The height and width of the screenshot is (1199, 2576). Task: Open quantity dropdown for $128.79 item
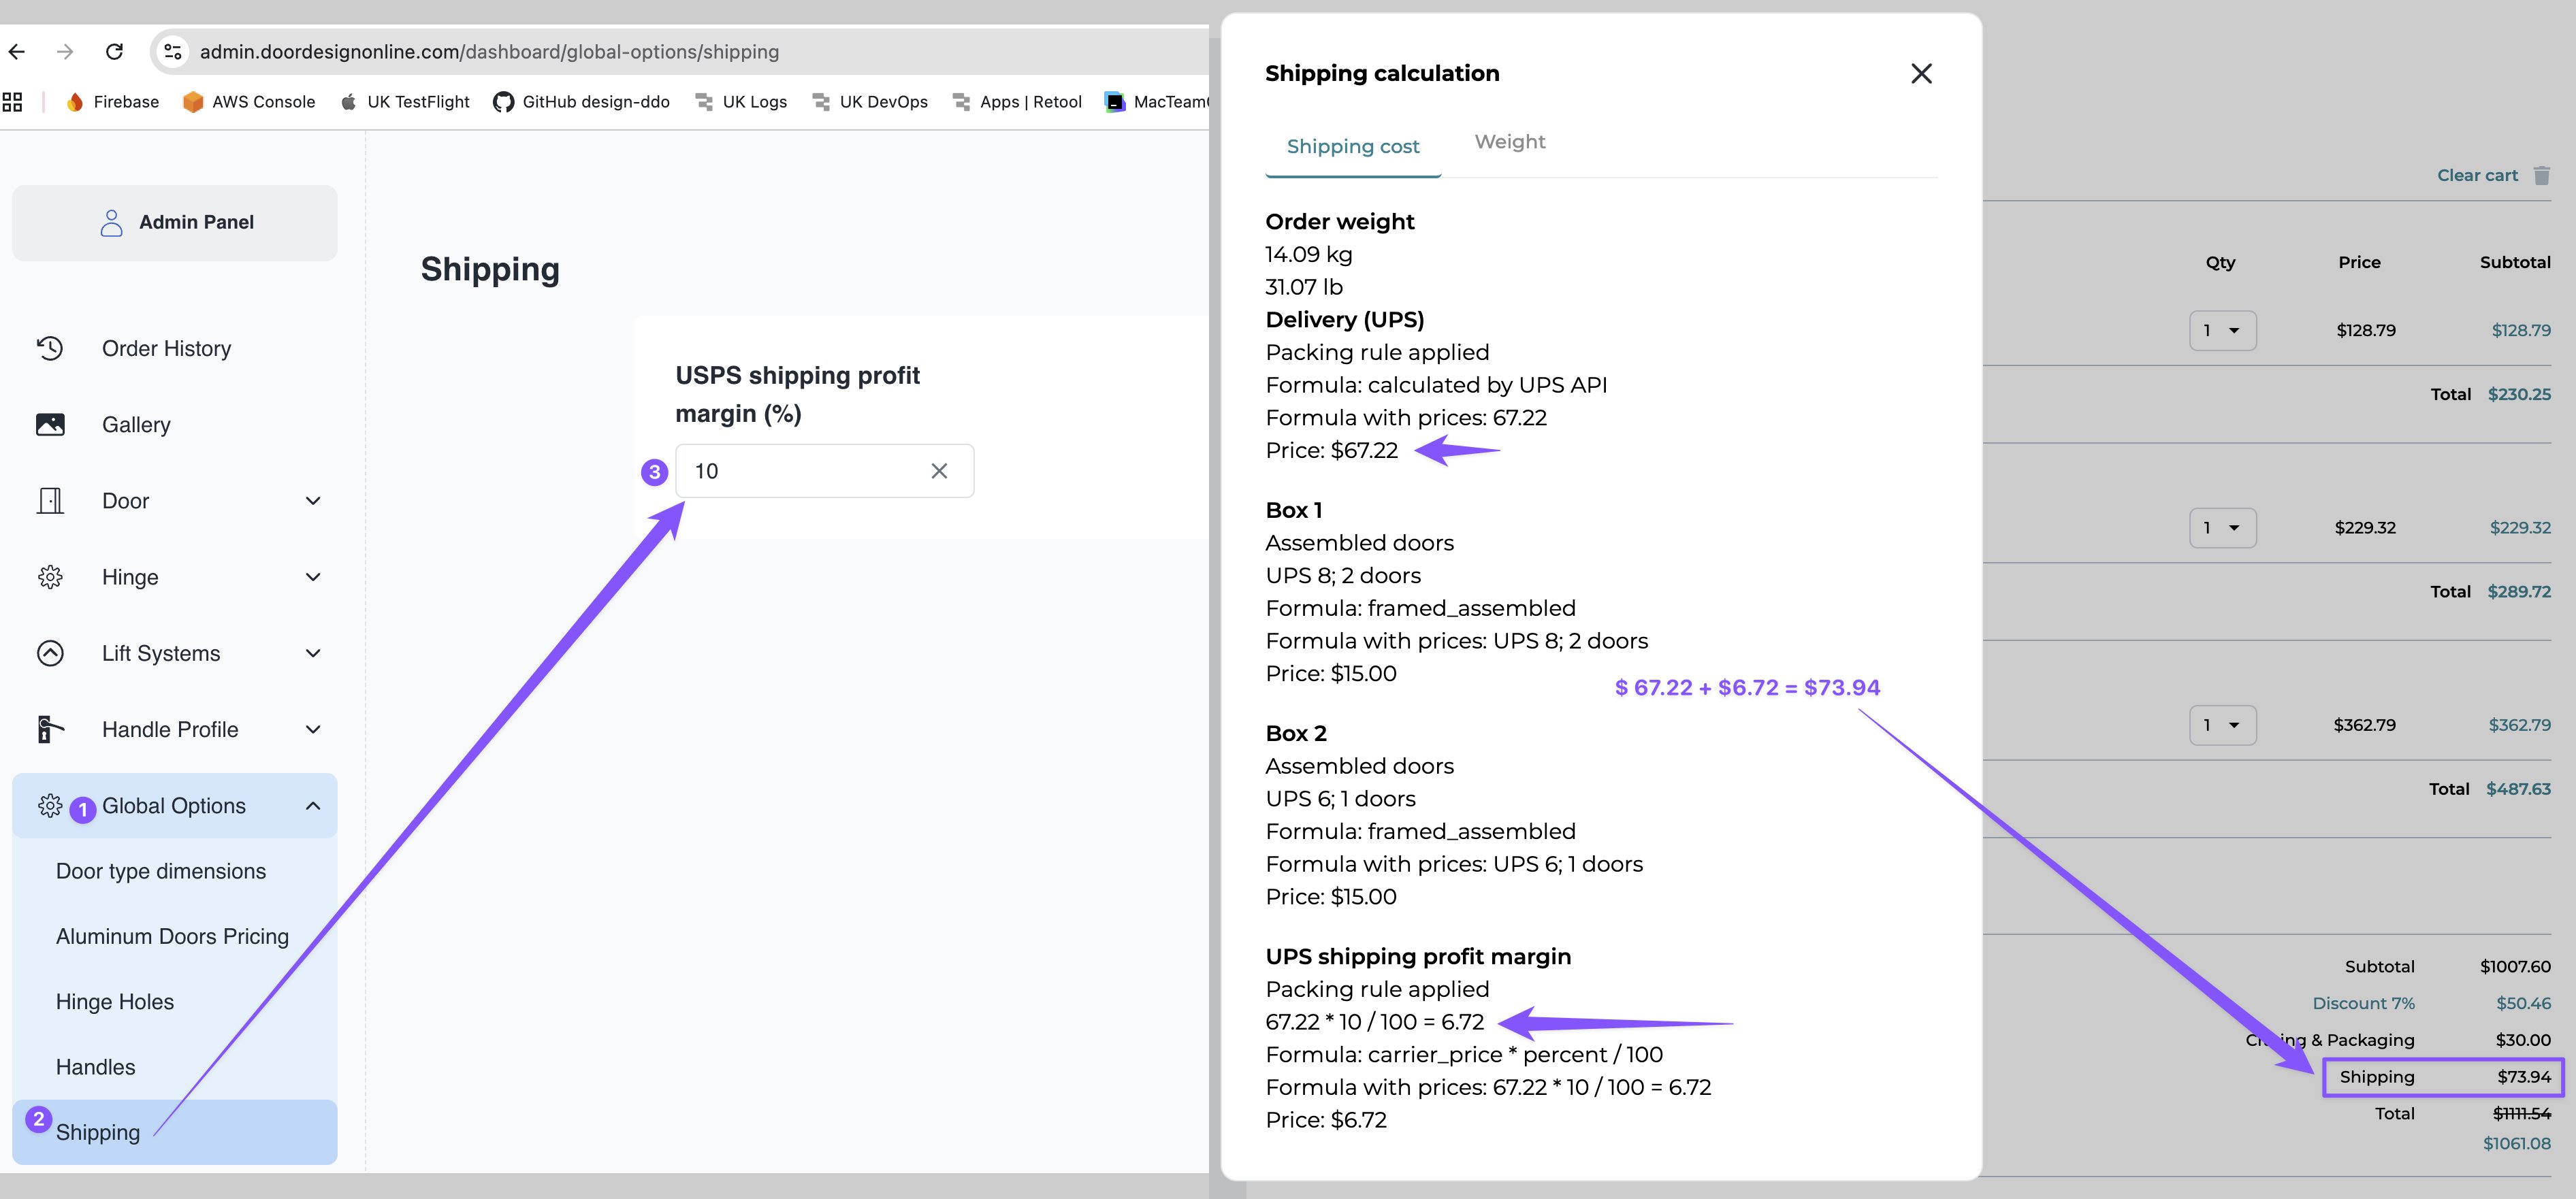coord(2222,331)
